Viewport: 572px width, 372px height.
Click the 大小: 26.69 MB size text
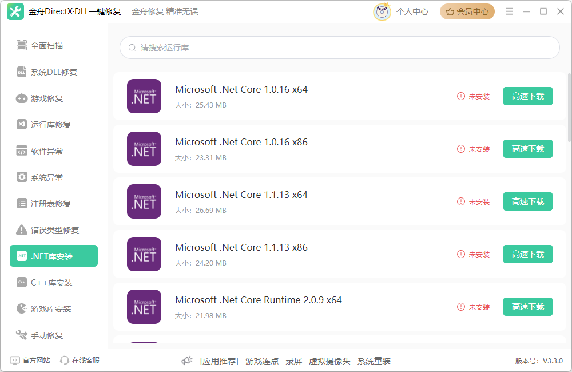[x=201, y=210]
